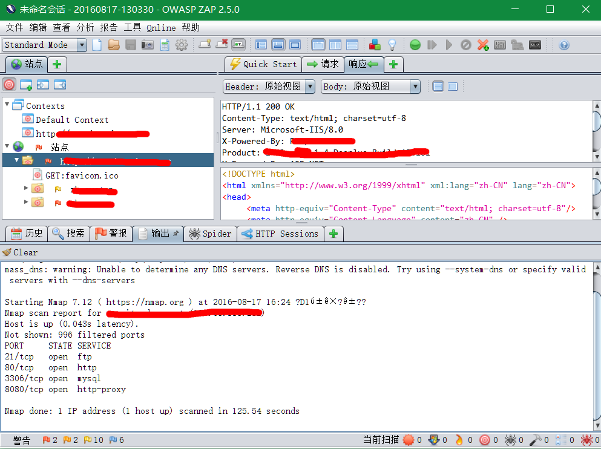This screenshot has width=601, height=449.
Task: Click the new context icon with green plus
Action: 26,85
